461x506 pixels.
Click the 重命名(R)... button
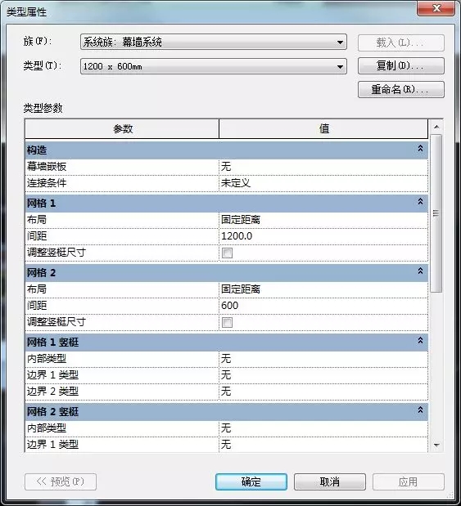click(401, 89)
